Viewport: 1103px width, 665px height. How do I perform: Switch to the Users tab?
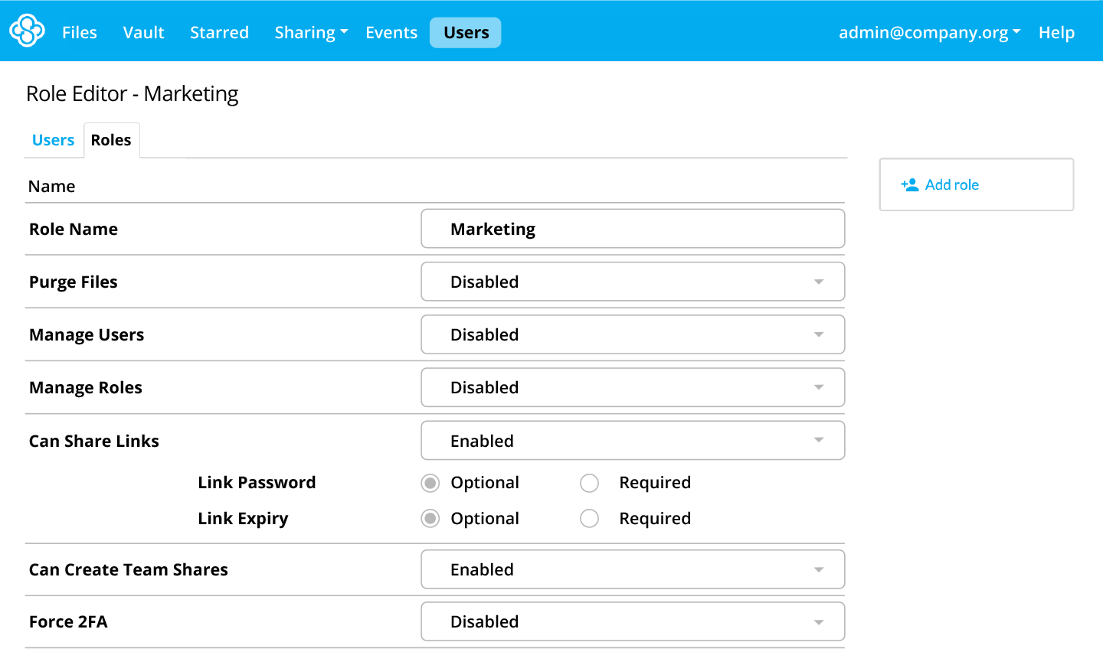tap(54, 140)
